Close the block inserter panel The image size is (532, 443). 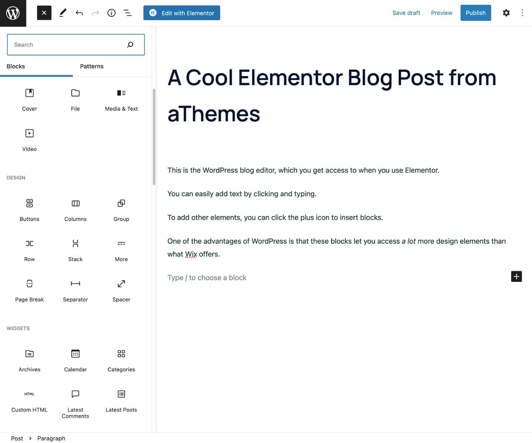point(44,13)
